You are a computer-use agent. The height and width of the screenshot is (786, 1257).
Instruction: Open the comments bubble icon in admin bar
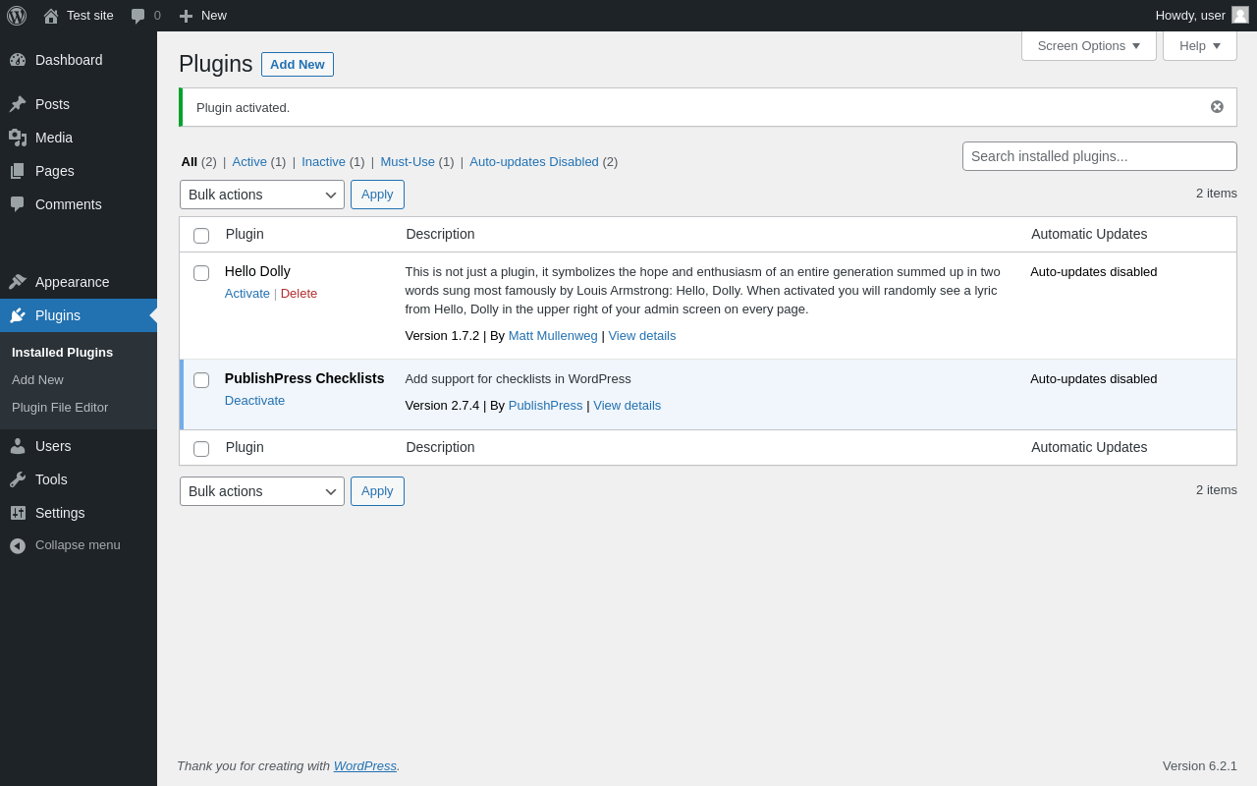(138, 16)
